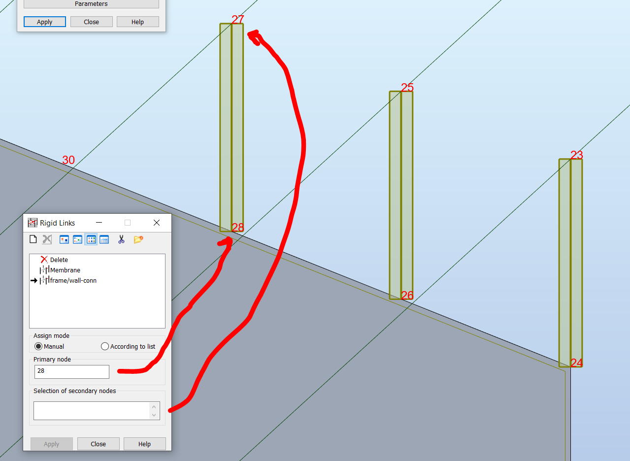Click the Rigid Links window title bar icon

(32, 223)
